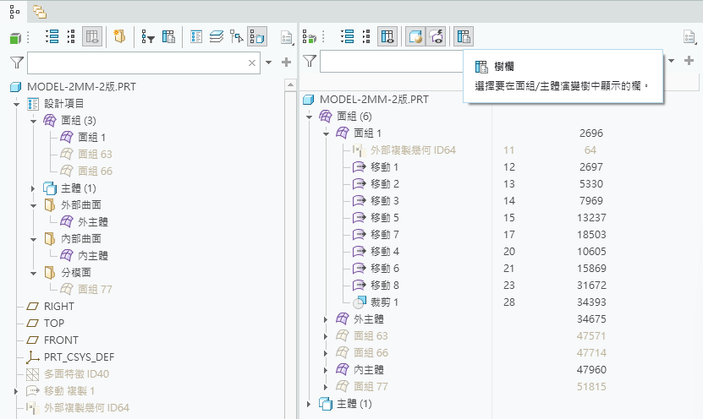Viewport: 703px width, 419px height.
Task: Collapse the 面組 1 node in right tree
Action: 327,133
